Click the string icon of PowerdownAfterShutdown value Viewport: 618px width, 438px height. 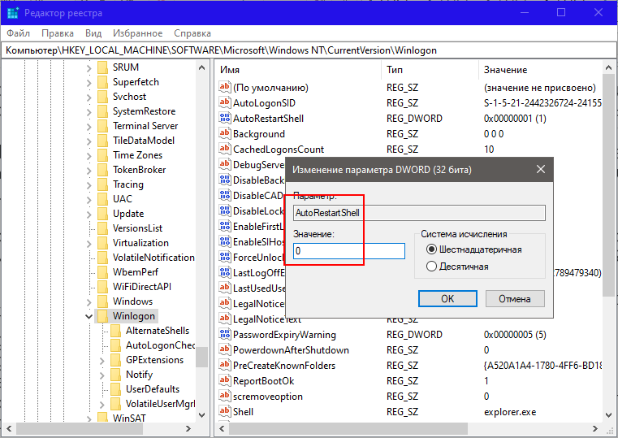[225, 349]
